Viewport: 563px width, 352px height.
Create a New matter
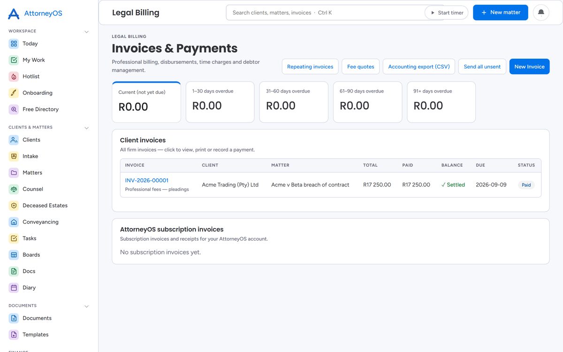pos(501,13)
